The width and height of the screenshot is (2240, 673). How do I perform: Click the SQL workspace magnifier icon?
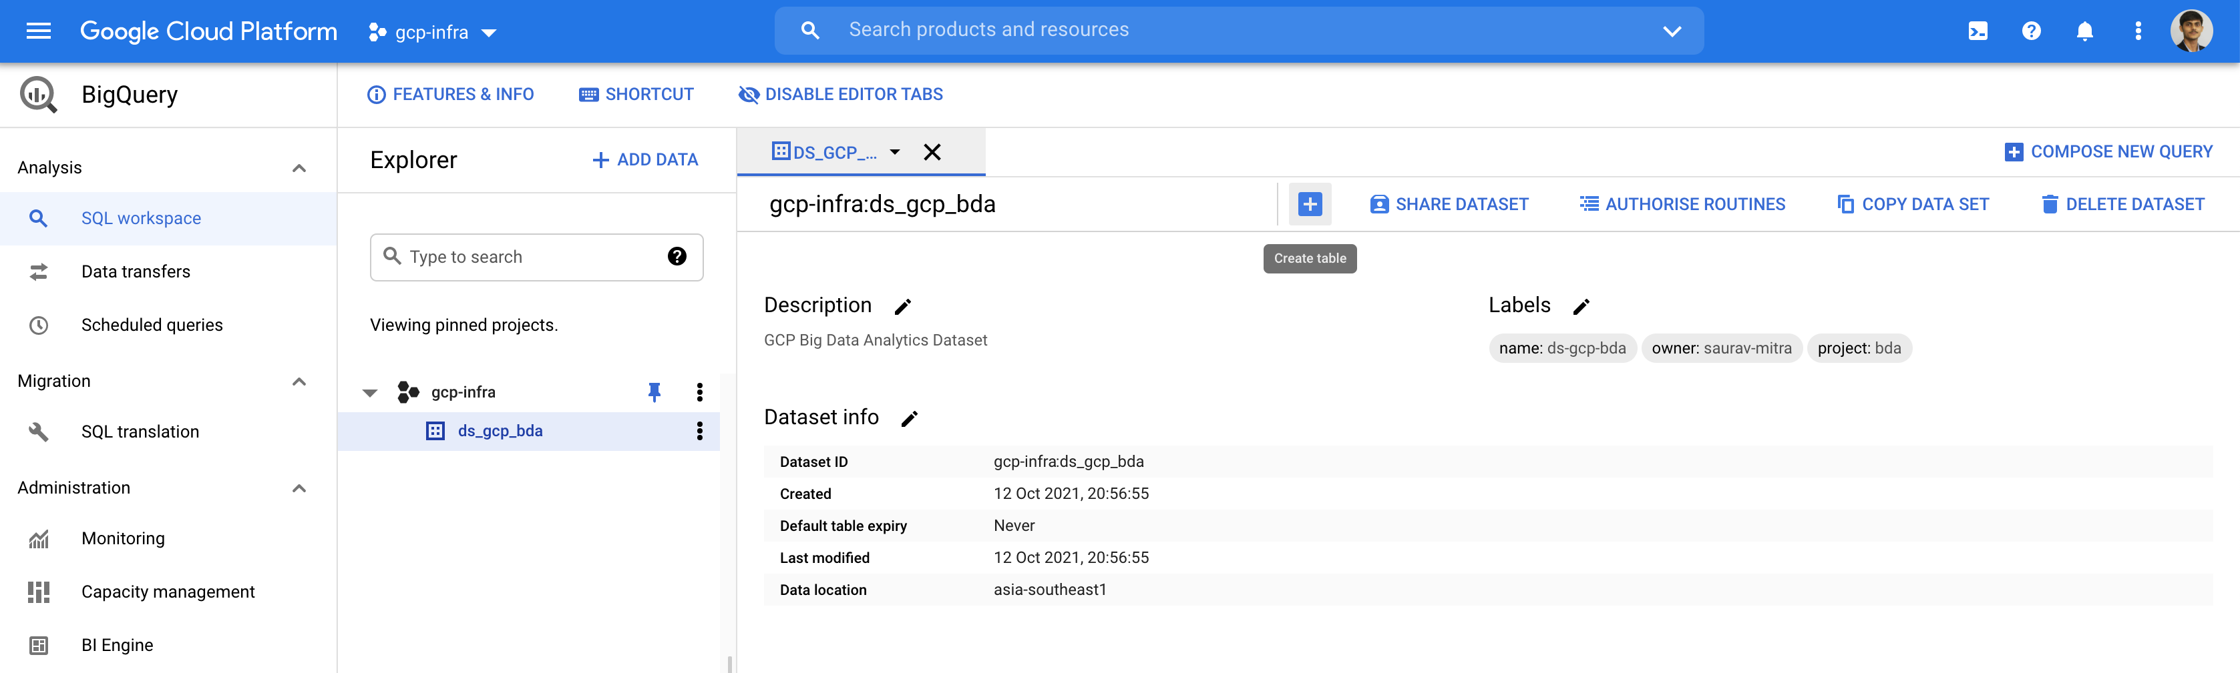[x=38, y=219]
